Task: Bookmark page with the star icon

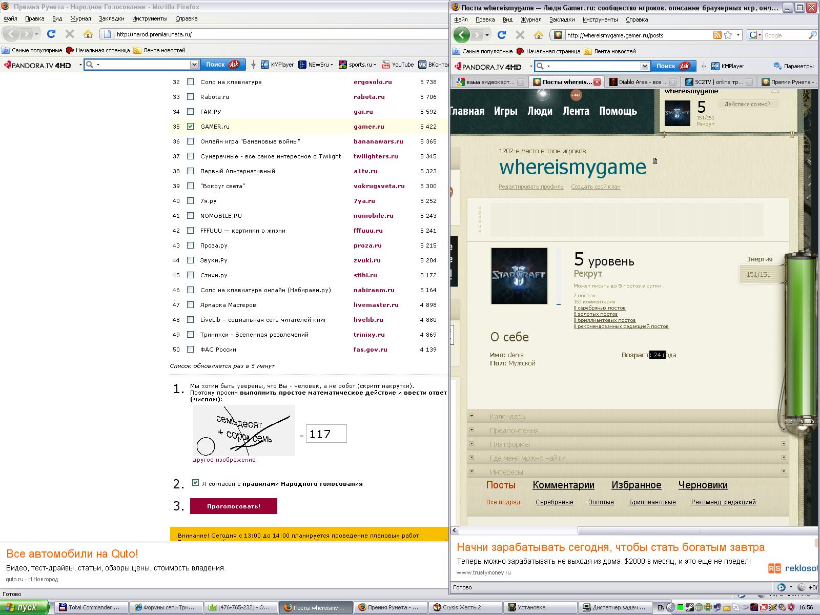Action: click(728, 35)
